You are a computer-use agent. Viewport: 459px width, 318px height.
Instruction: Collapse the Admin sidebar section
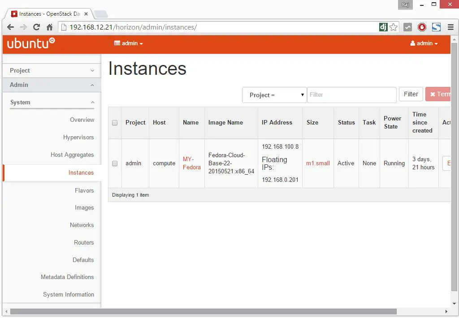click(x=52, y=85)
